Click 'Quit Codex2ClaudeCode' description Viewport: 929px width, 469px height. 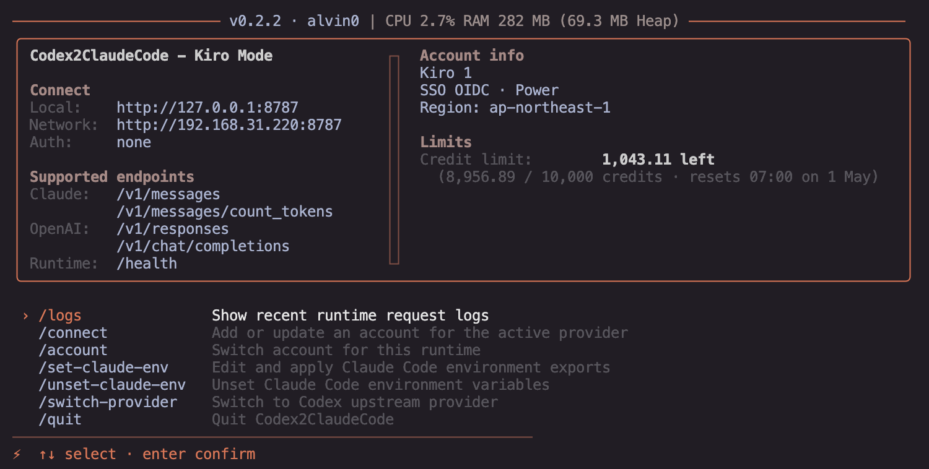[303, 420]
